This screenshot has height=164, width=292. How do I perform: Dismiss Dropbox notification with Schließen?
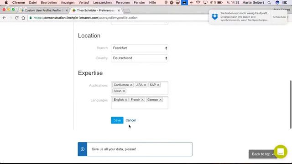[279, 17]
